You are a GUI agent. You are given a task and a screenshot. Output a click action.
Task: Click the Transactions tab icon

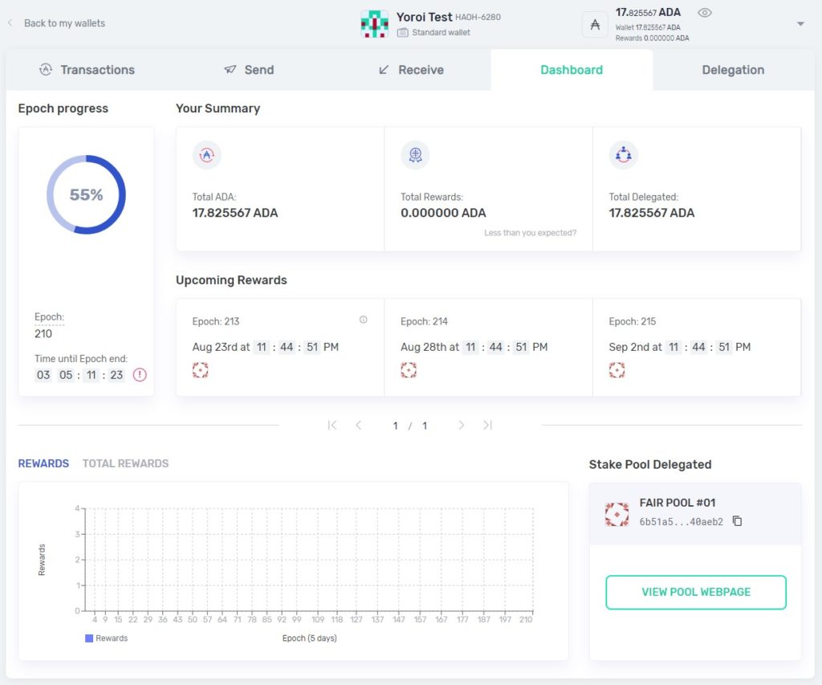click(x=46, y=69)
